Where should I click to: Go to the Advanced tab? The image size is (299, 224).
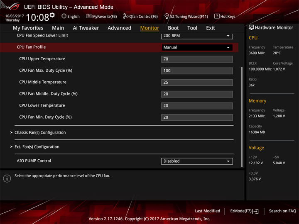tap(119, 28)
